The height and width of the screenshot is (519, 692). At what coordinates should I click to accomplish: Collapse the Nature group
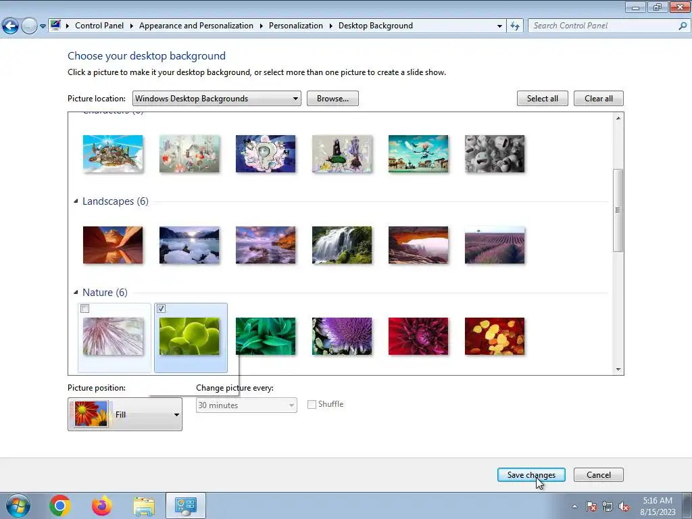click(x=76, y=292)
